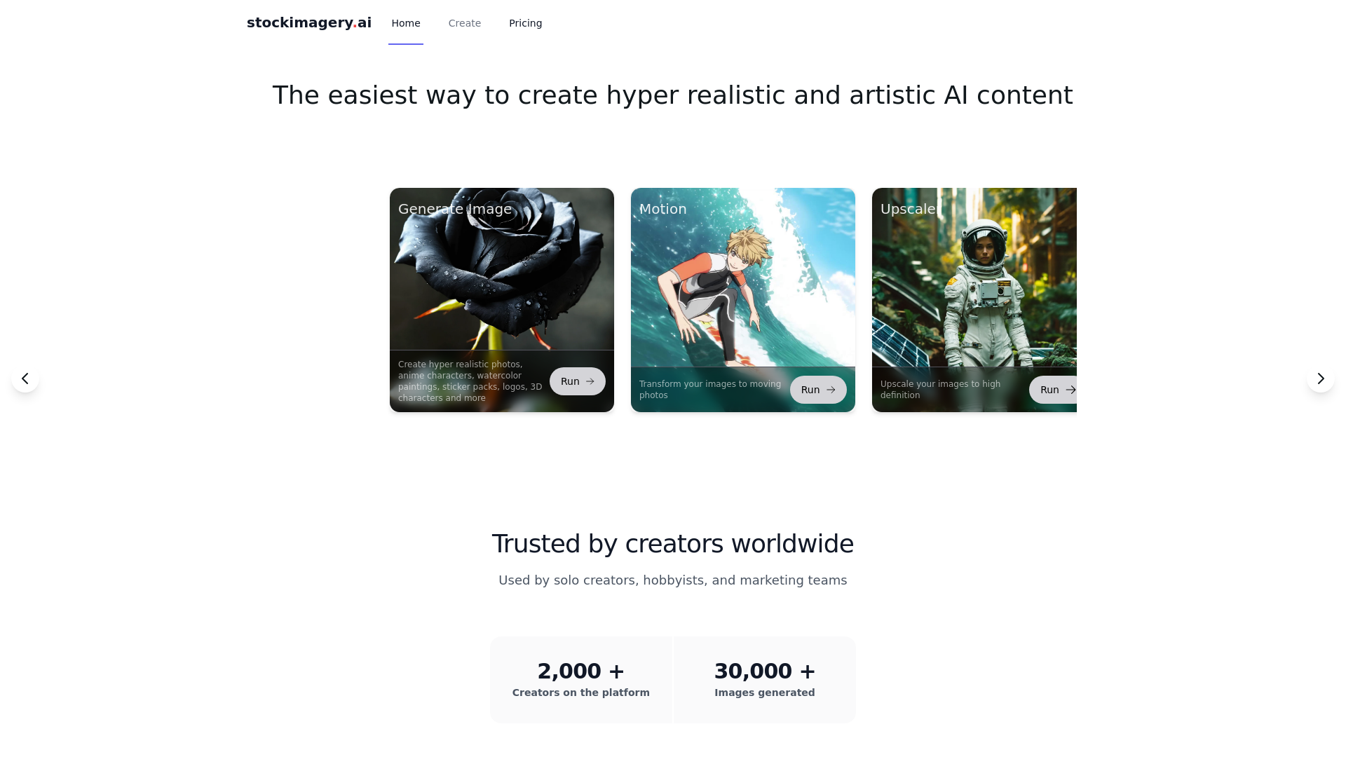This screenshot has width=1346, height=757.
Task: Click the arrow icon in Motion Run button
Action: [831, 390]
